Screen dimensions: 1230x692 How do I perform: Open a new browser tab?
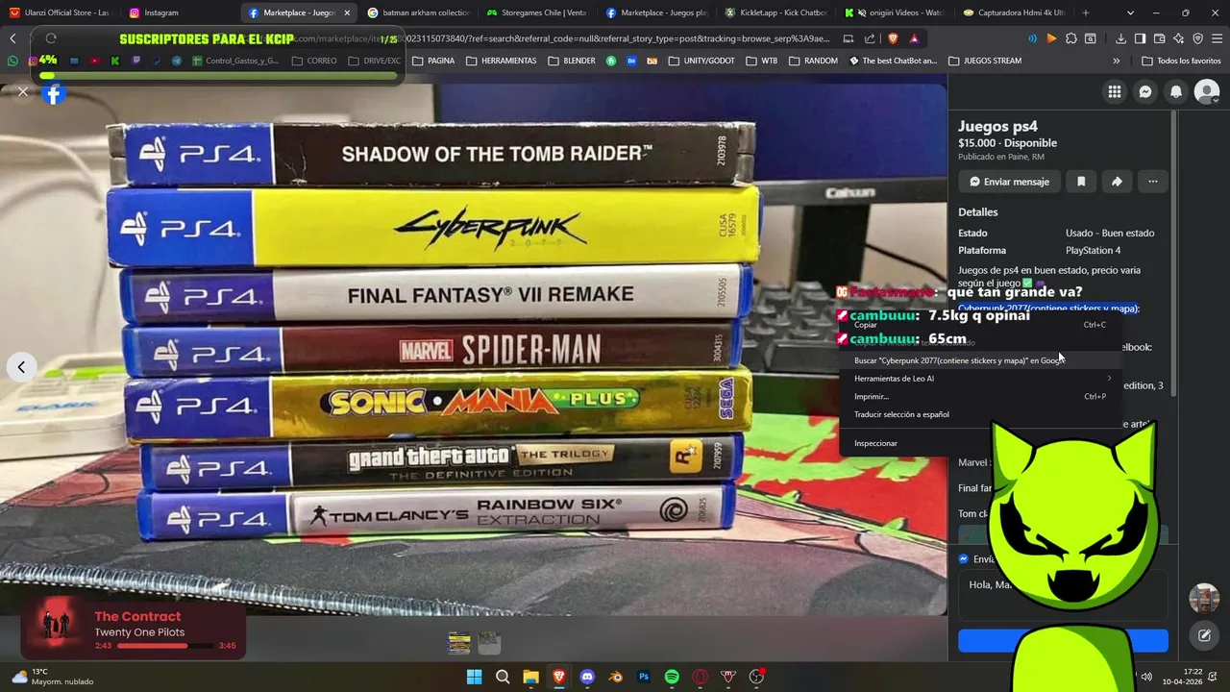1086,12
